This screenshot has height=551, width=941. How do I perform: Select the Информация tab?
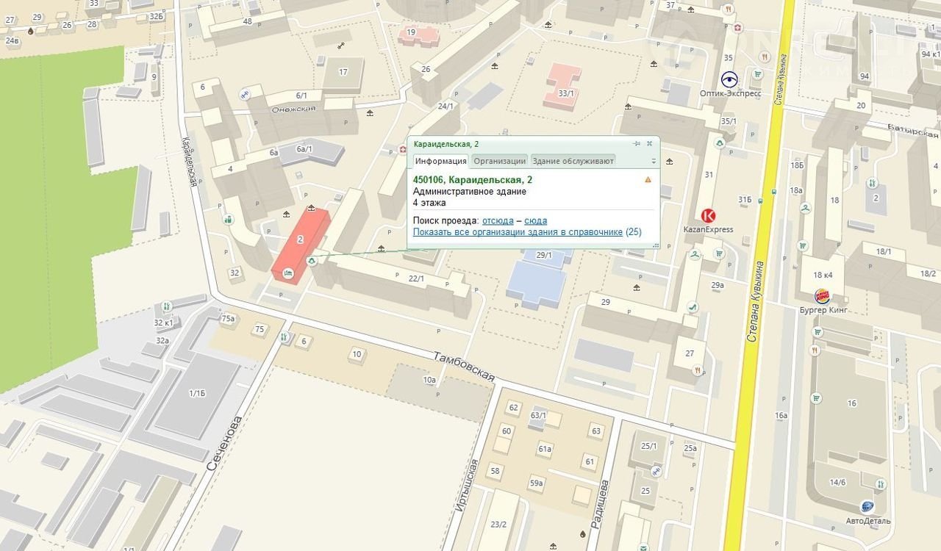coord(440,161)
